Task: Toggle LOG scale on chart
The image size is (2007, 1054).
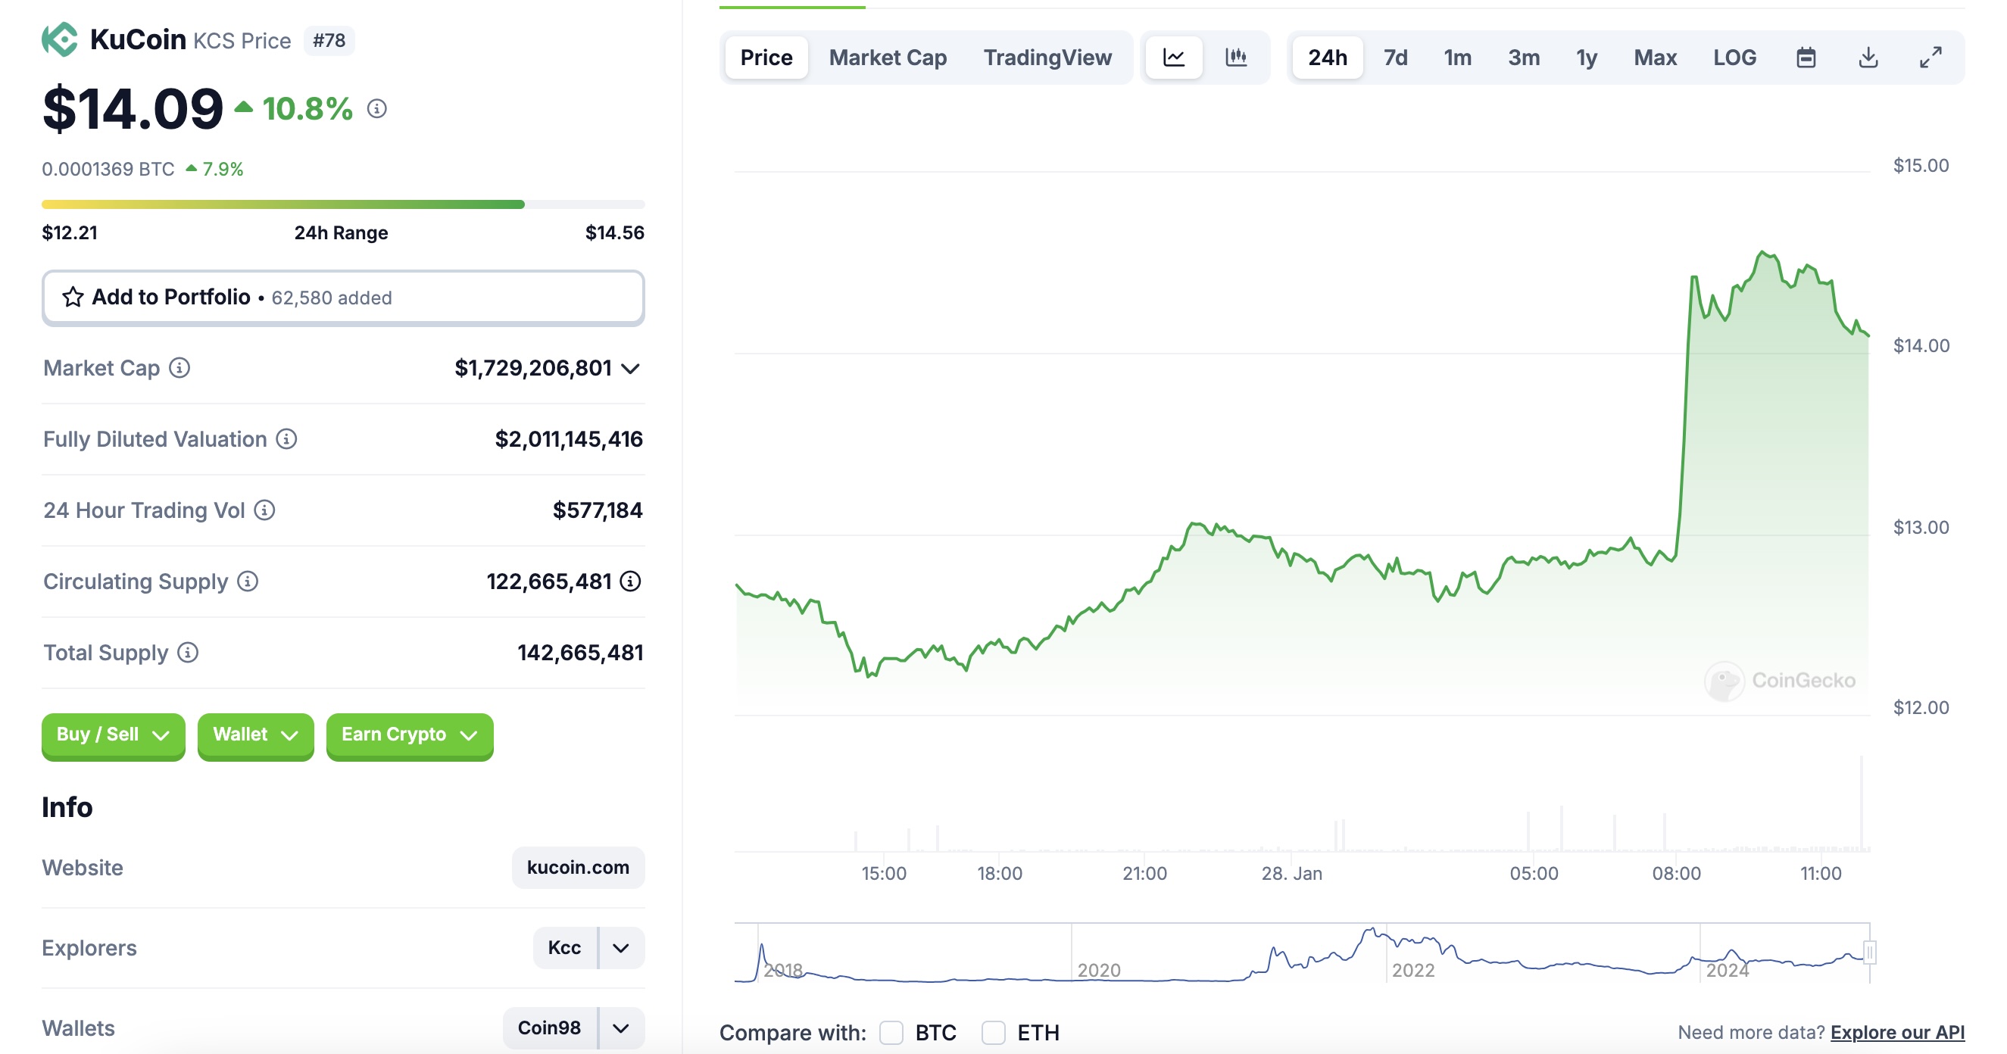Action: coord(1734,57)
